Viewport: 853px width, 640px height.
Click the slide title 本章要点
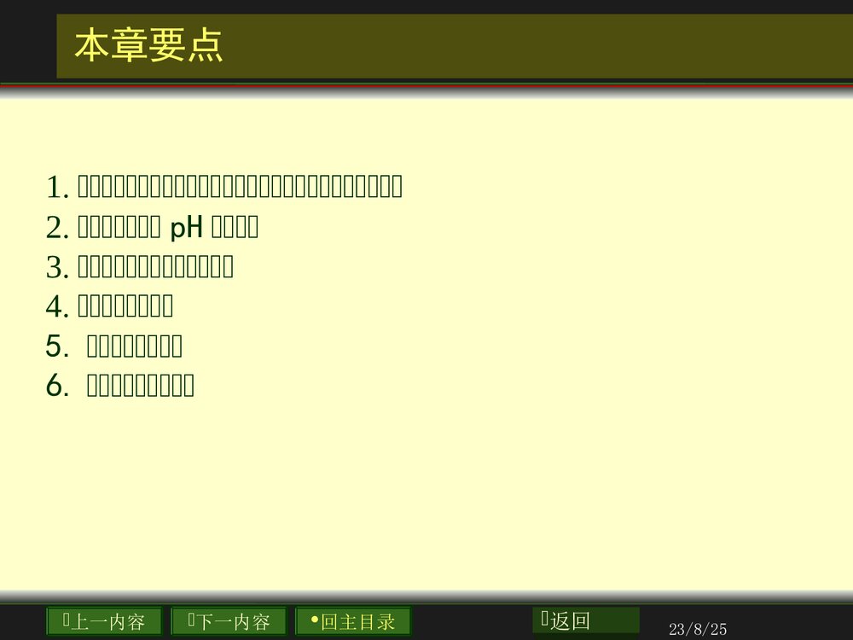pos(149,47)
